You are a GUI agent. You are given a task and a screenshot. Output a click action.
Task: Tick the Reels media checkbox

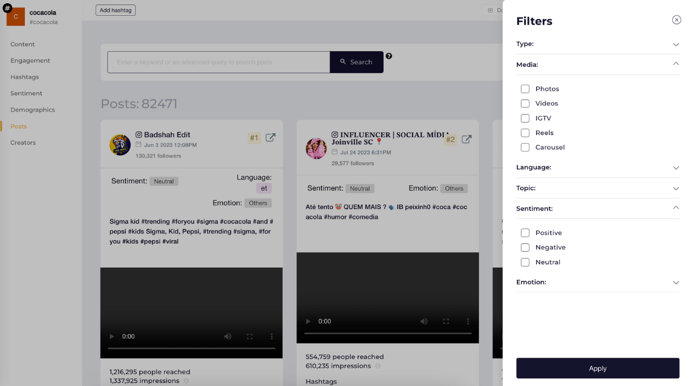click(x=525, y=133)
